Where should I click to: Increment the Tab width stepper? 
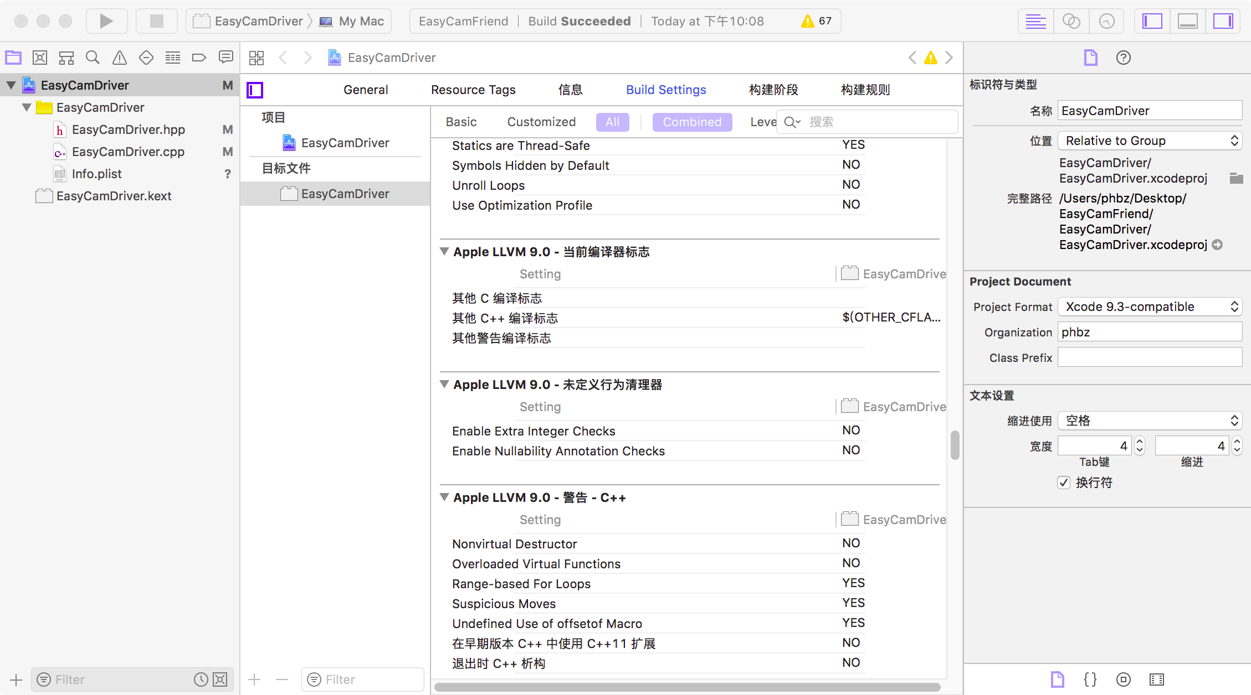1140,442
